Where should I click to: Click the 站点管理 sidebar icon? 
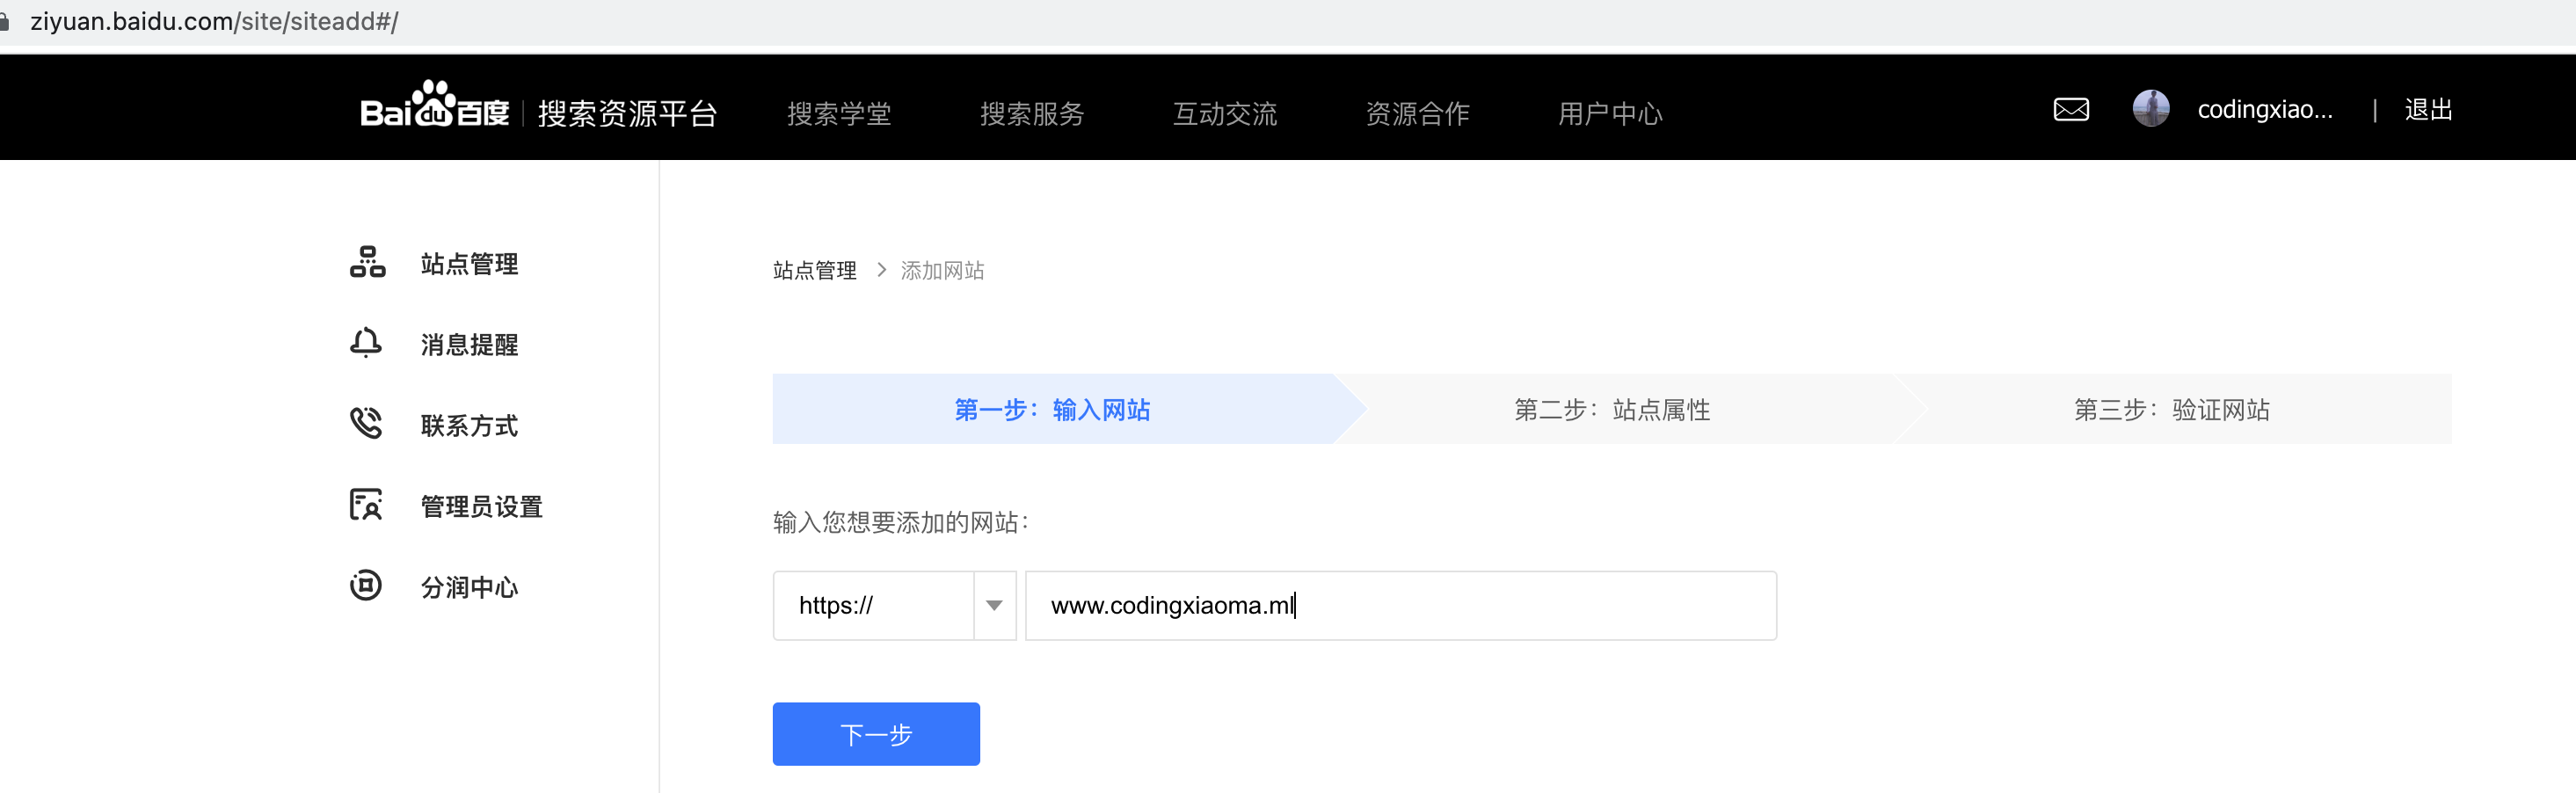(x=367, y=262)
